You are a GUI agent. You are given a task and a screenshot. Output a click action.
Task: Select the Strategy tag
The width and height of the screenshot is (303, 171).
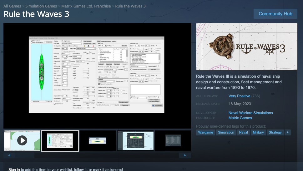tap(275, 132)
